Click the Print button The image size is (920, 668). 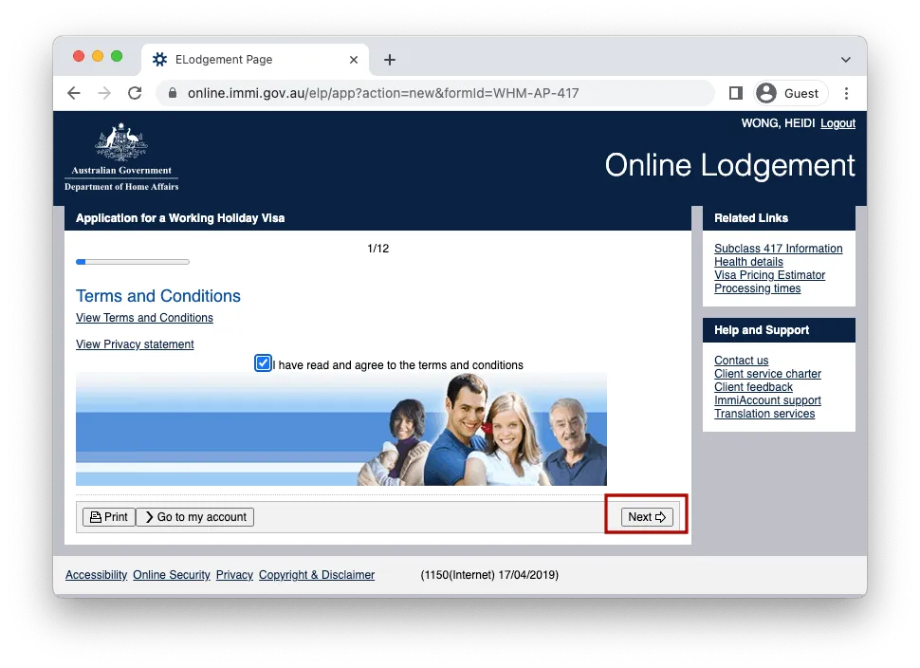coord(109,517)
